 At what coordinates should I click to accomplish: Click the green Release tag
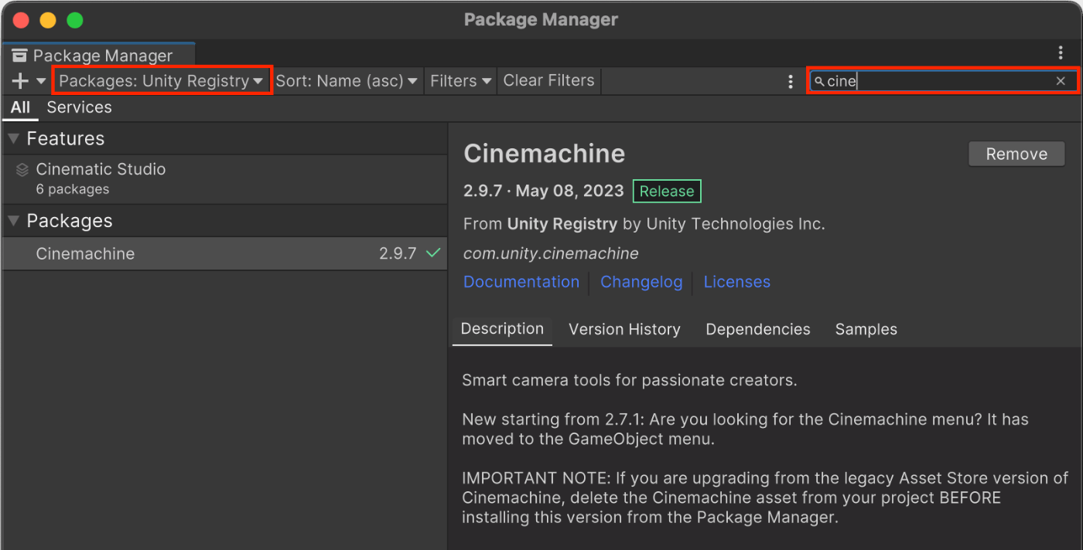point(667,192)
